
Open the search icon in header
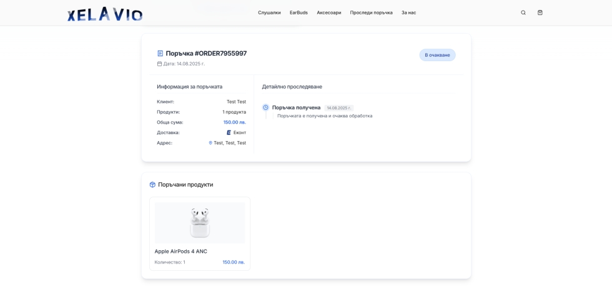pos(523,12)
